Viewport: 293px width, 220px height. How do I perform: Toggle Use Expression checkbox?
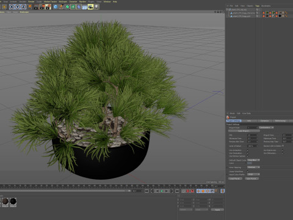283,150
